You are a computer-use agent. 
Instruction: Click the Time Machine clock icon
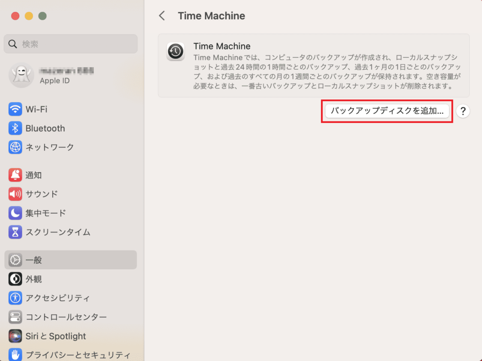point(176,51)
